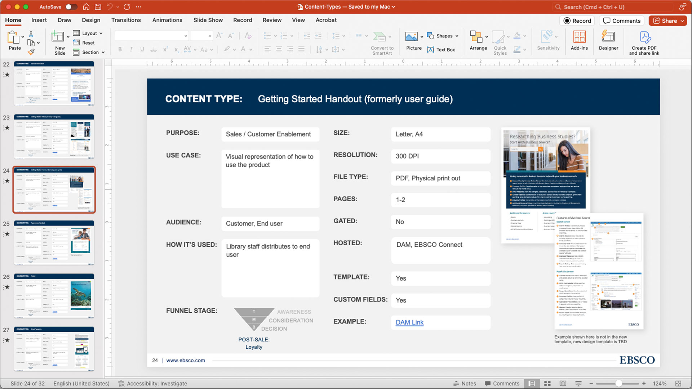Image resolution: width=692 pixels, height=389 pixels.
Task: Adjust the zoom slider handle
Action: pos(618,384)
